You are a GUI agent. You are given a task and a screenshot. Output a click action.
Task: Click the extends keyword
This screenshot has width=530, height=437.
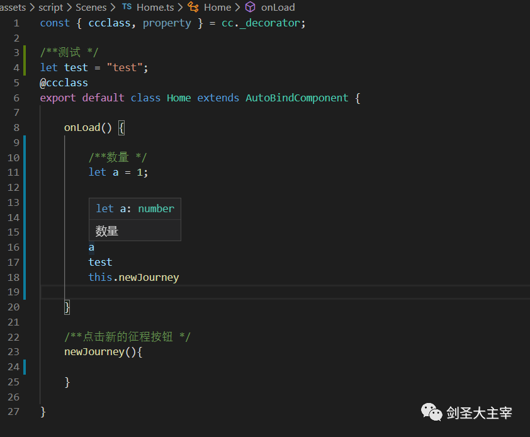(x=218, y=98)
